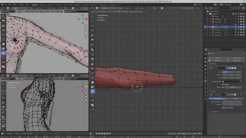Toggle Mirror Axis X button
The height and width of the screenshot is (138, 246).
[225, 72]
